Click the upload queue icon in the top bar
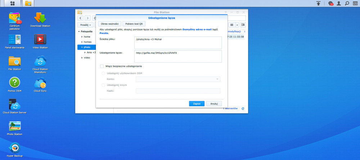 (x=318, y=4)
